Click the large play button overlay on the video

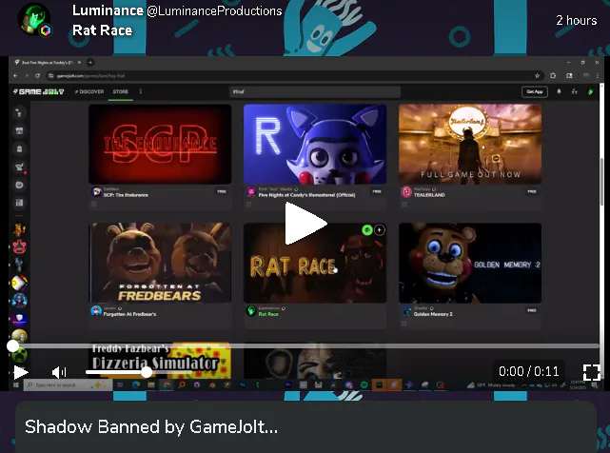point(305,224)
